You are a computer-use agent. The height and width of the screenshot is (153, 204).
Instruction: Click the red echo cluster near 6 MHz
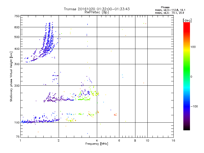coord(115,114)
